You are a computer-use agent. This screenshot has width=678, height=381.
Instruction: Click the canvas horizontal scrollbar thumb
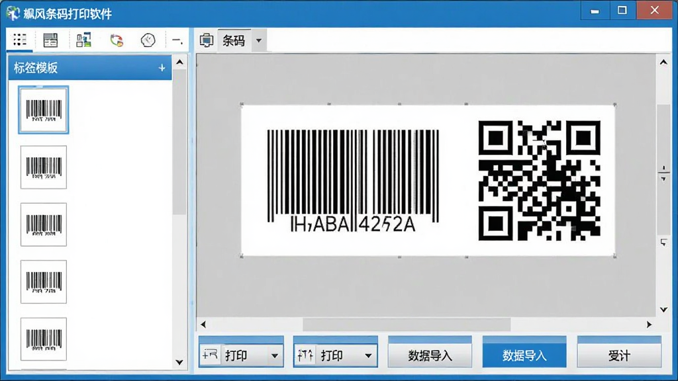407,324
